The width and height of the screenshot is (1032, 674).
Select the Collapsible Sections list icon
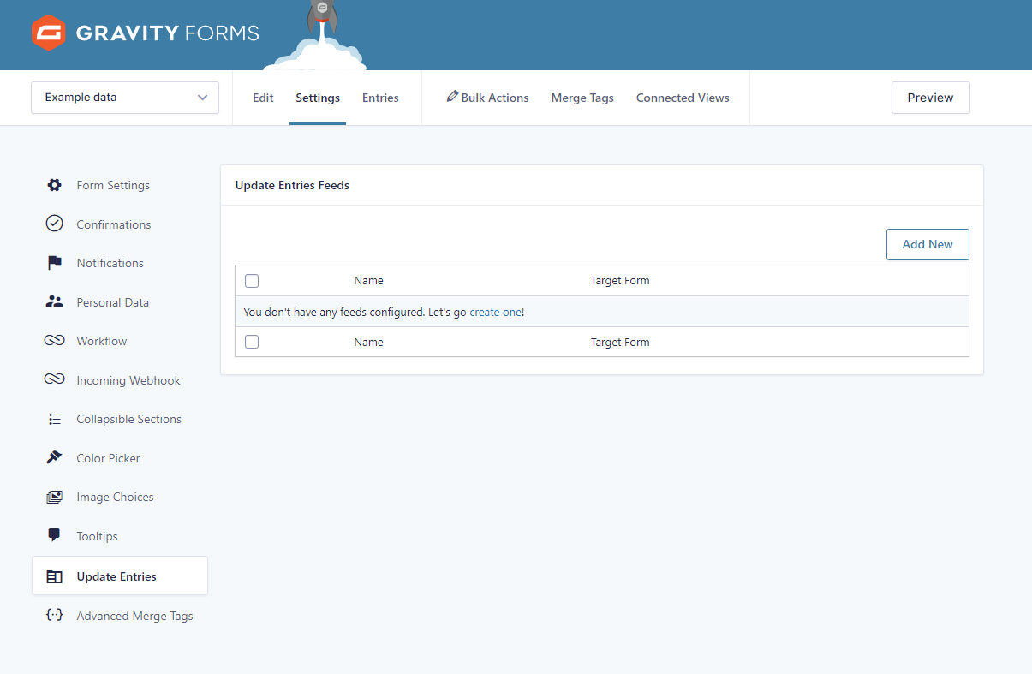coord(54,419)
